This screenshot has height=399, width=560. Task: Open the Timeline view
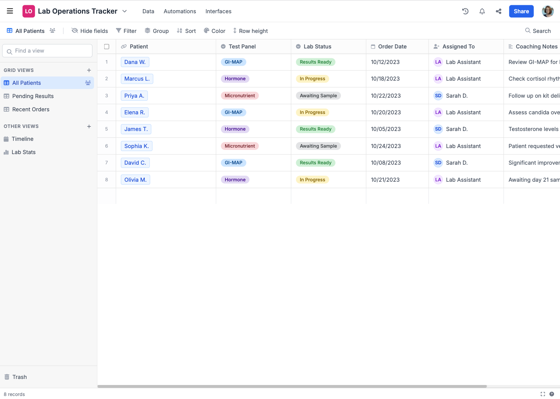pyautogui.click(x=47, y=139)
